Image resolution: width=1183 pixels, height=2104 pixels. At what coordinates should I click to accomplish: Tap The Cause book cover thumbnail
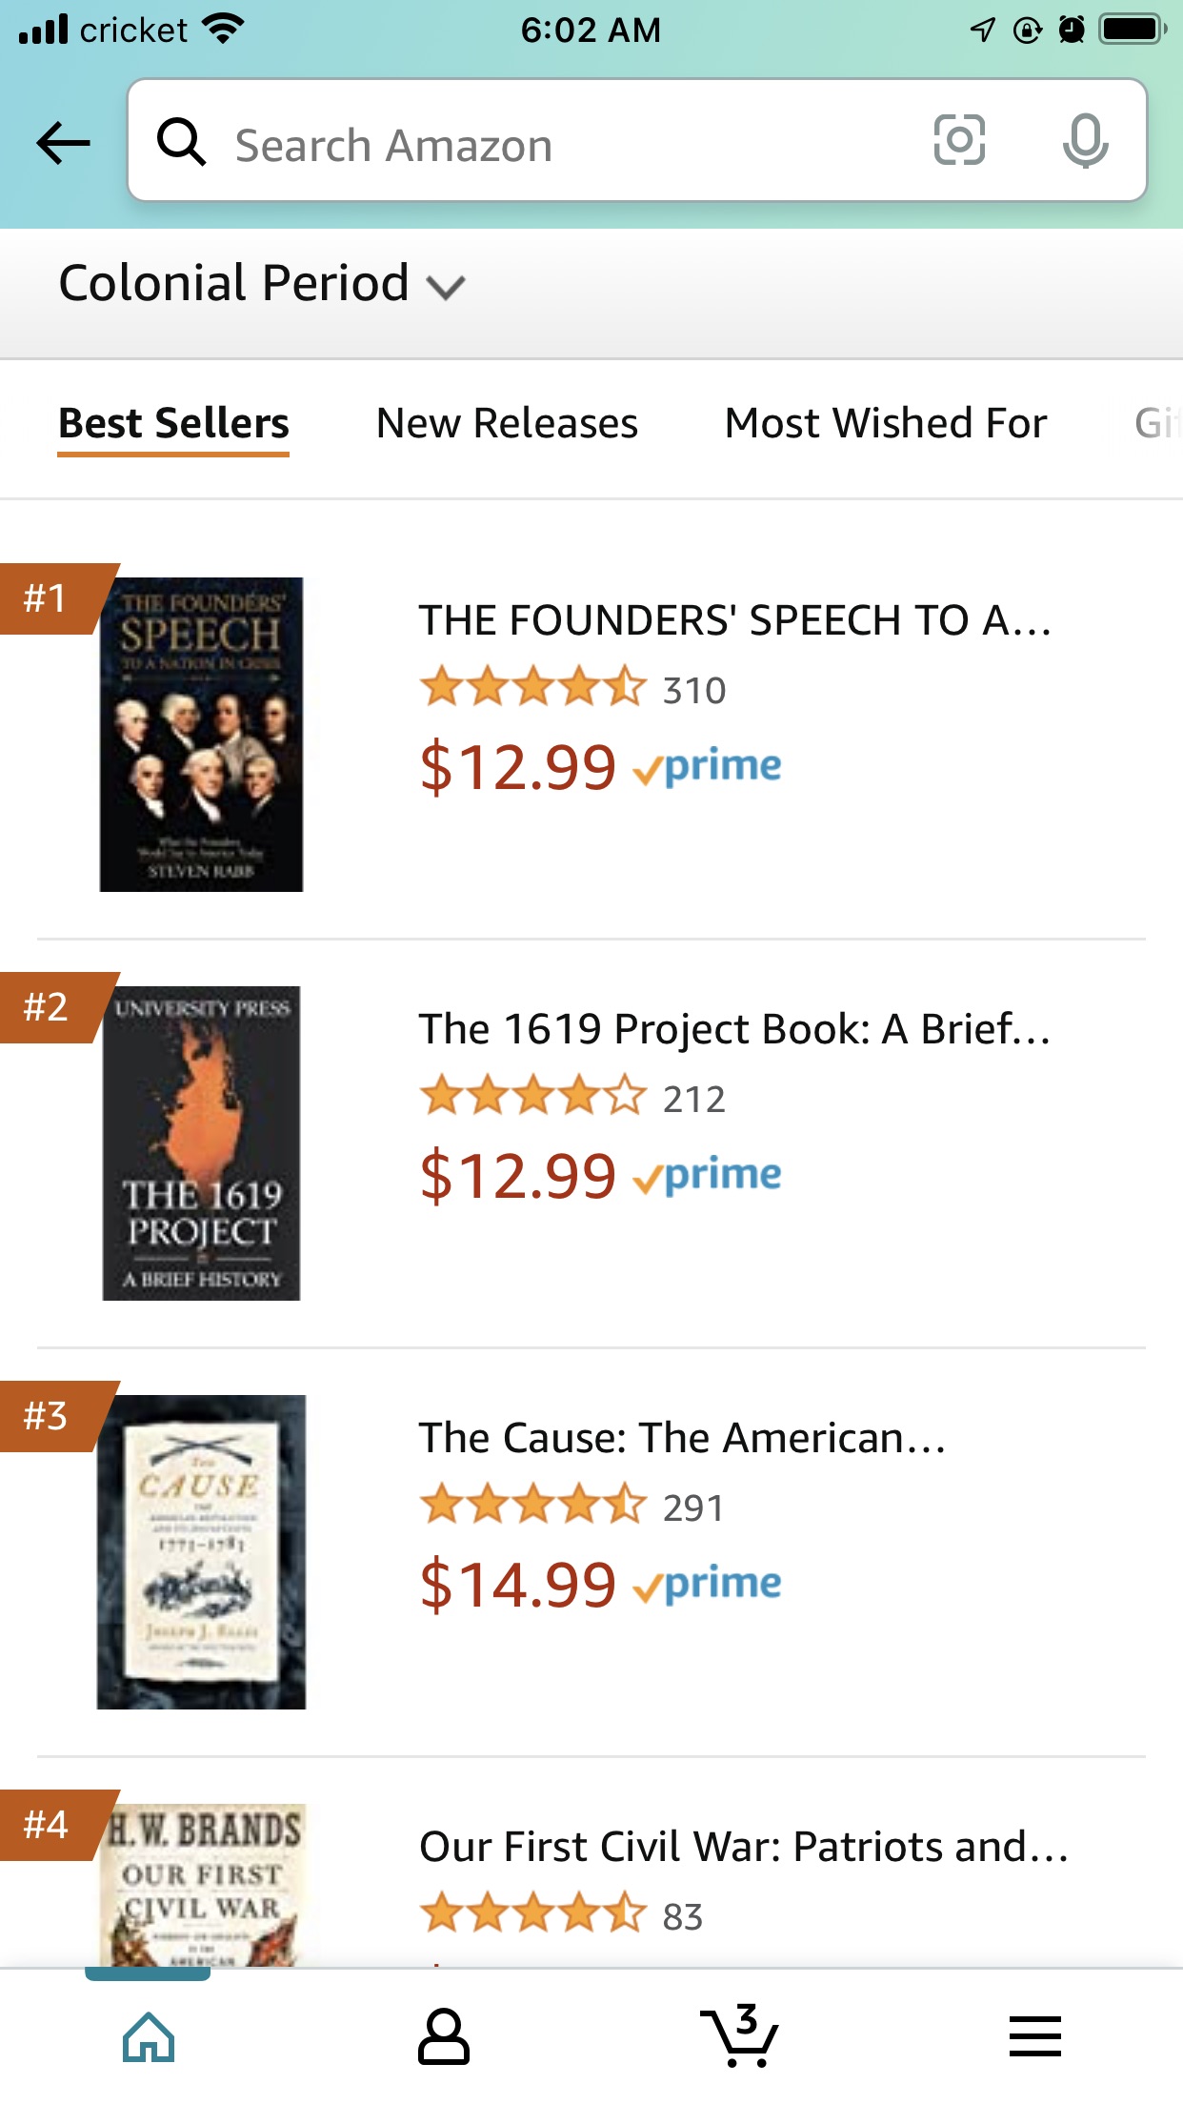click(x=201, y=1552)
